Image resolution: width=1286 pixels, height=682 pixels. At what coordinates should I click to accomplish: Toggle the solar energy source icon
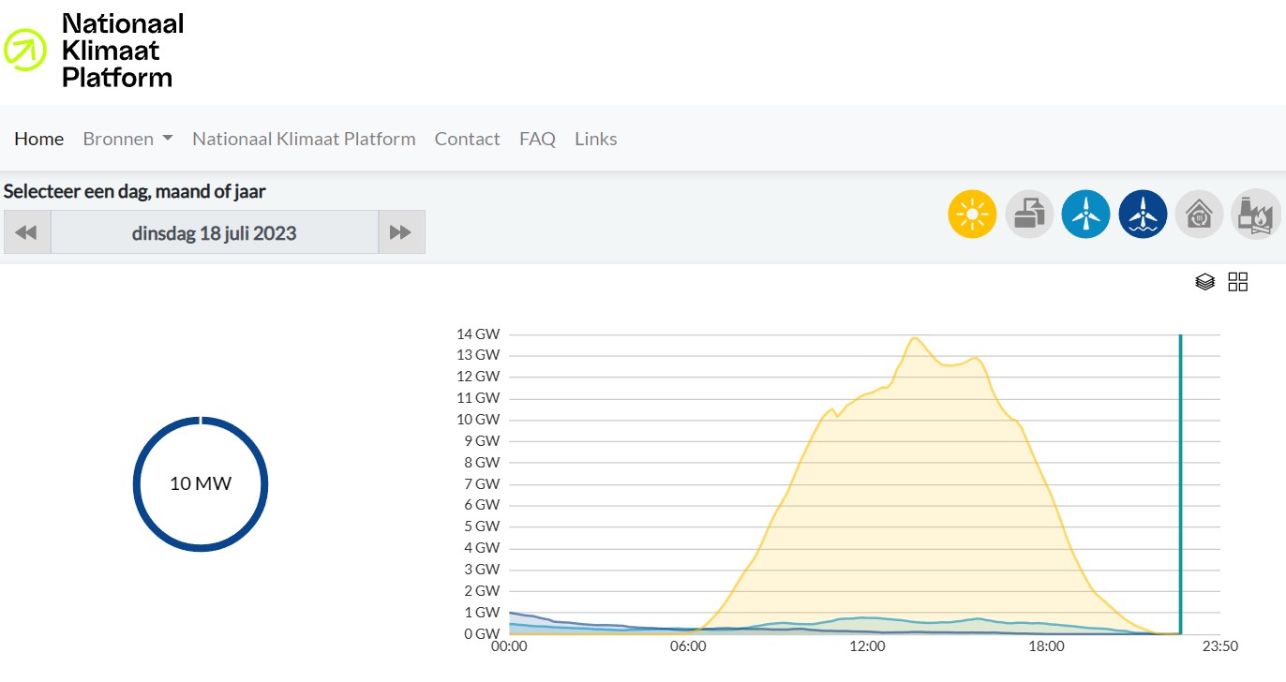point(972,215)
